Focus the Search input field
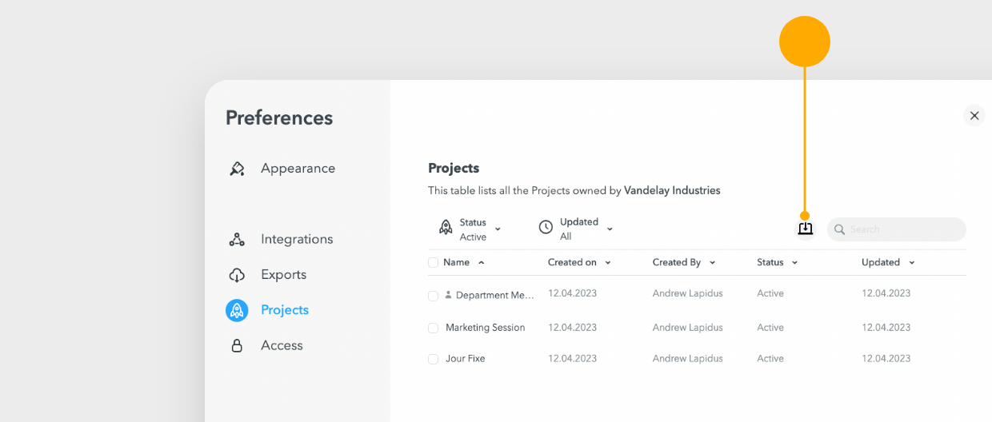This screenshot has width=992, height=422. [x=897, y=229]
